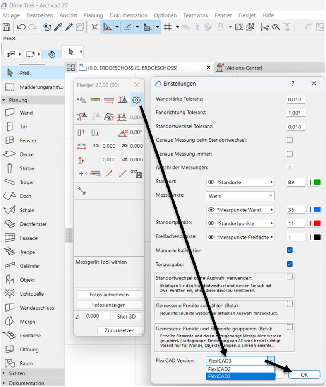Open *Standortpunkte layer popup arrow
The image size is (326, 387).
pos(271,223)
